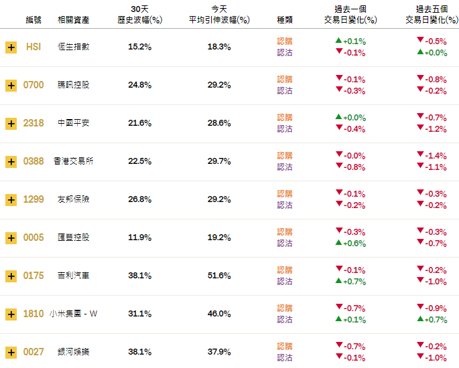
Task: Click plus icon beside 0388
Action: pos(11,162)
